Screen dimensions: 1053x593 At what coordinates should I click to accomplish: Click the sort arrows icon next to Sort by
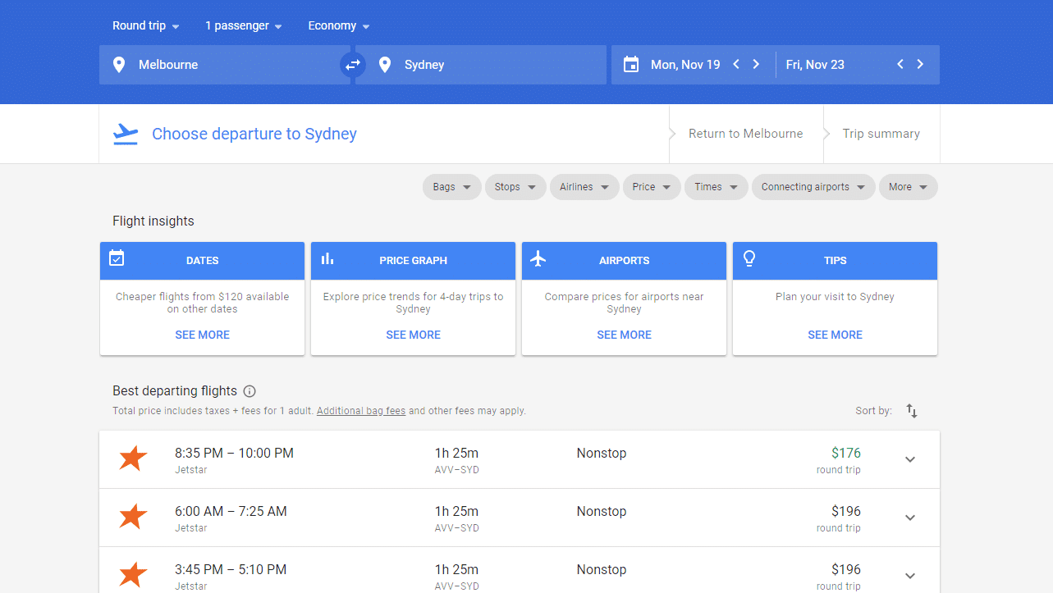coord(911,410)
